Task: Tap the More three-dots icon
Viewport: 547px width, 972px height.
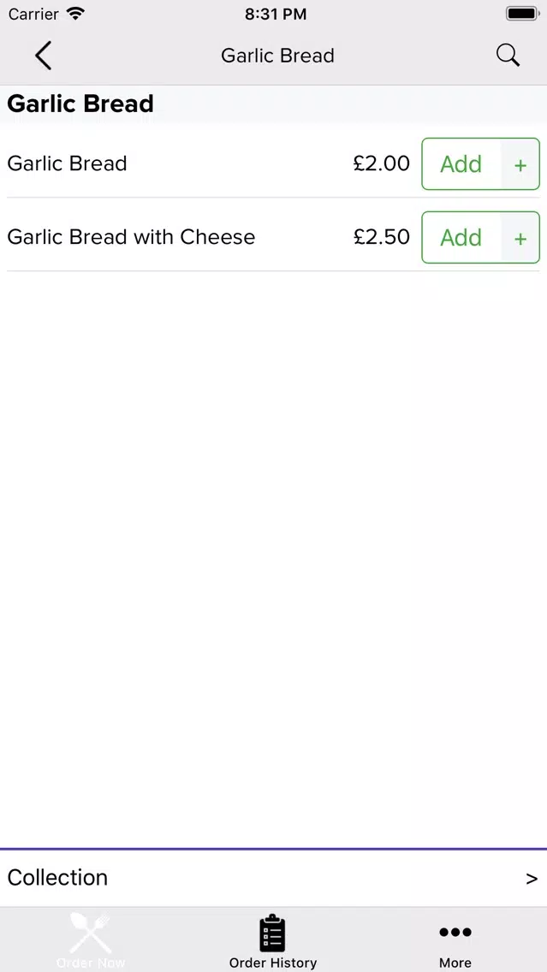Action: [x=455, y=932]
